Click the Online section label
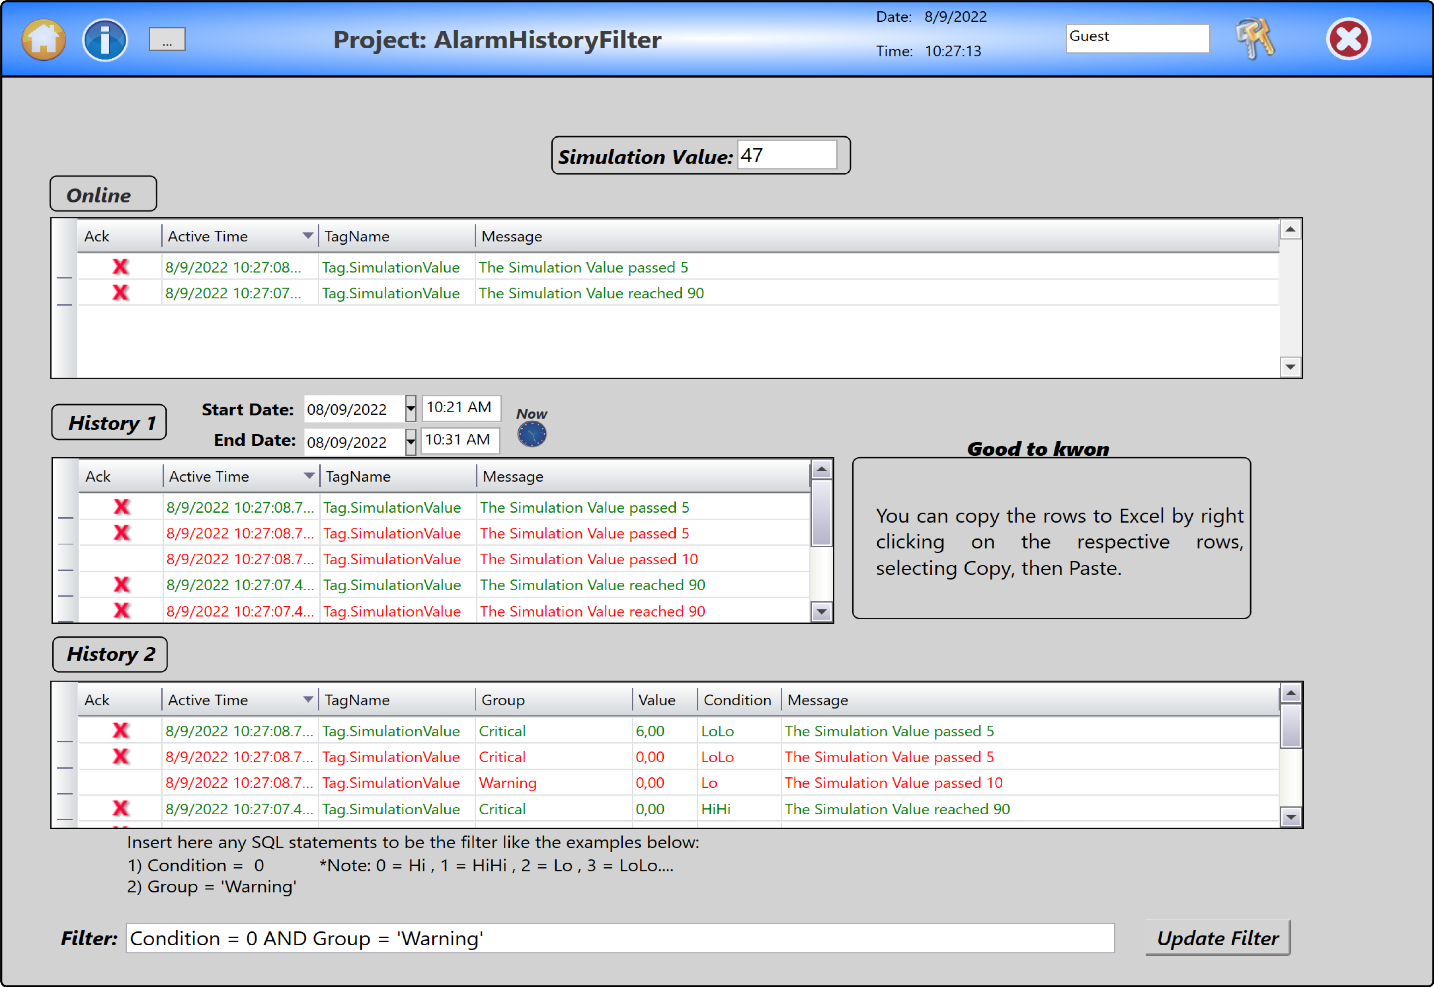 click(x=103, y=194)
